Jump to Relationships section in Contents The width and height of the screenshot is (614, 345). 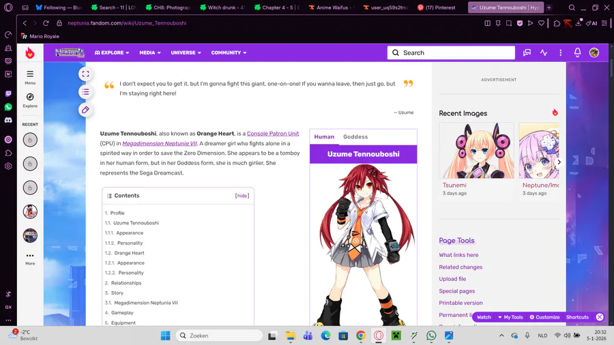126,283
